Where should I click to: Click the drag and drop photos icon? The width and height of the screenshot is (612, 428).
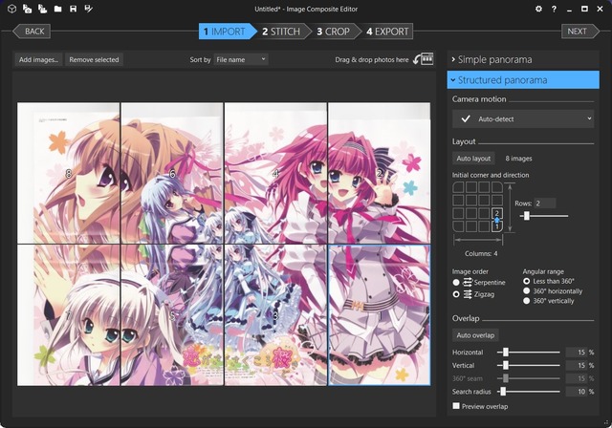[x=424, y=59]
